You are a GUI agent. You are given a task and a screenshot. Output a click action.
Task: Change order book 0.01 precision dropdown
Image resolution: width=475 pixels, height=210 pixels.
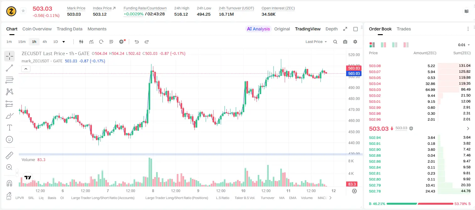464,45
